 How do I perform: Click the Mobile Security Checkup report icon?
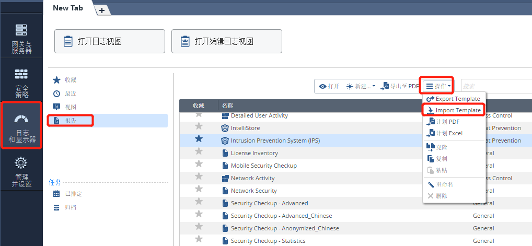225,166
